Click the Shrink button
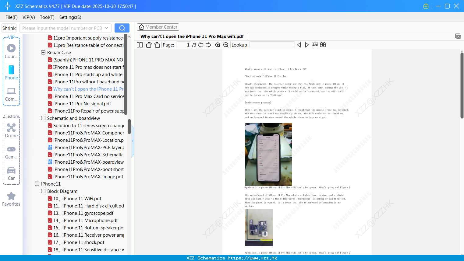The image size is (464, 261). 9,28
